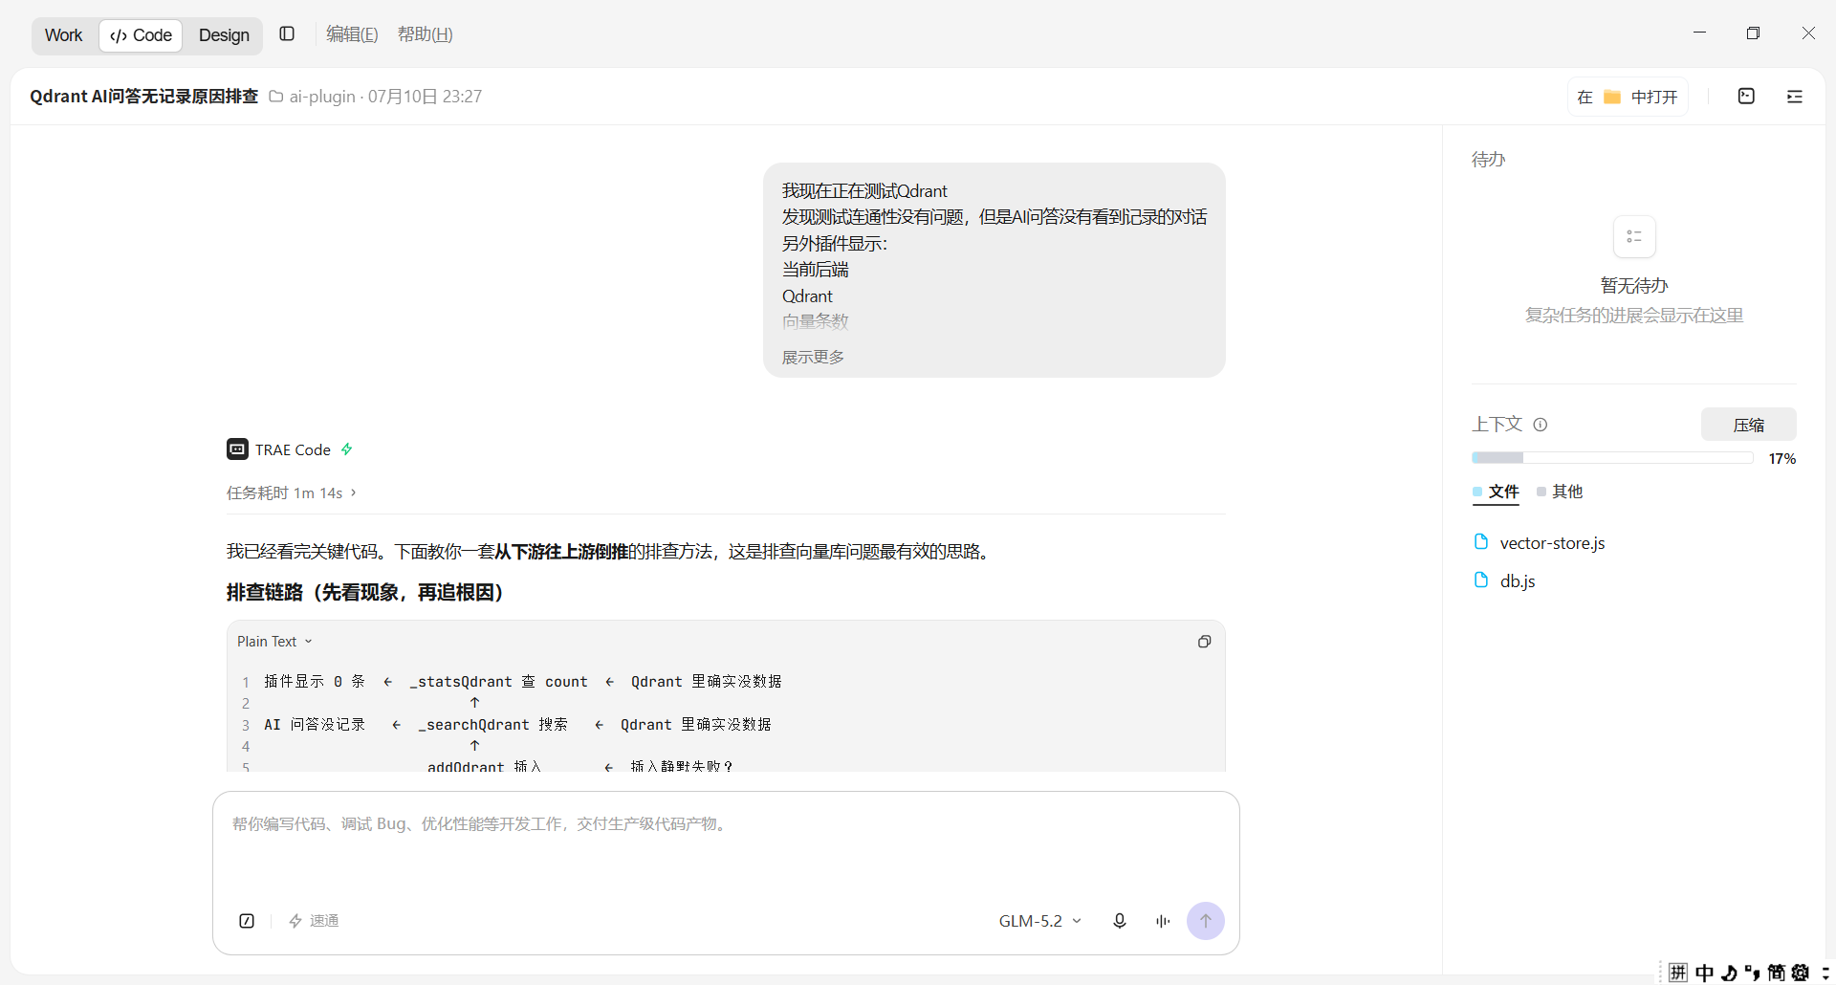The width and height of the screenshot is (1836, 985).
Task: Click the 上下文 section label
Action: (1497, 425)
